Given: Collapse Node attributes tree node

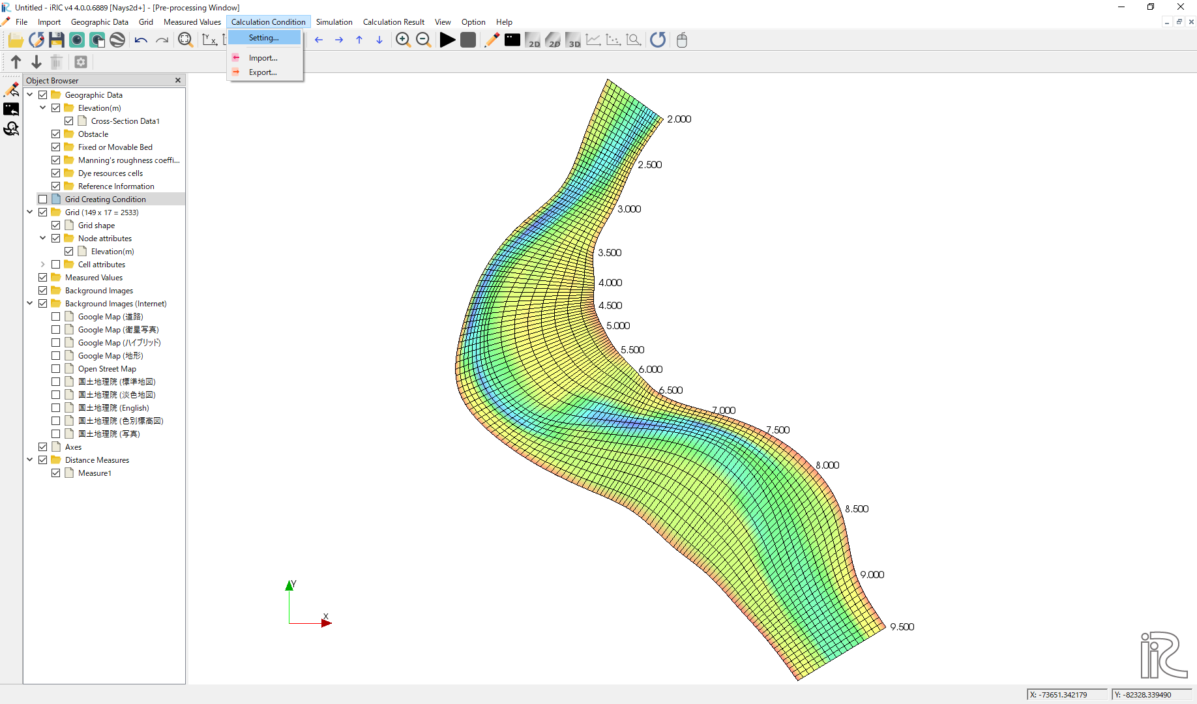Looking at the screenshot, I should point(43,239).
